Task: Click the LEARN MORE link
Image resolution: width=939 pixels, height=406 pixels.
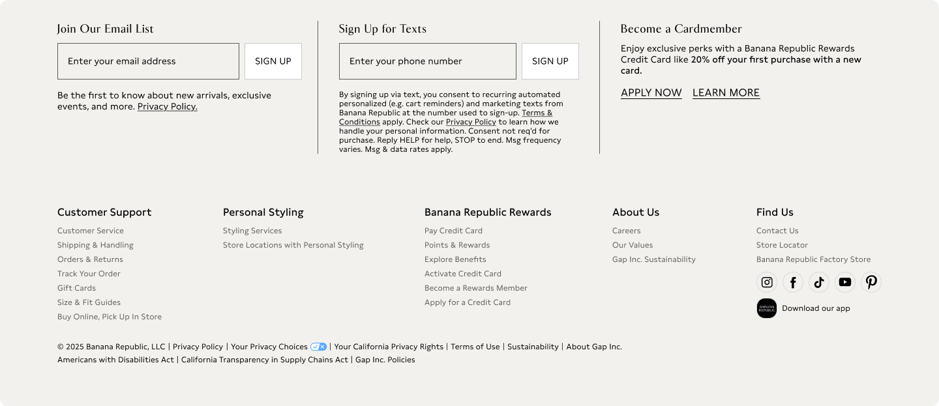Action: coord(726,93)
